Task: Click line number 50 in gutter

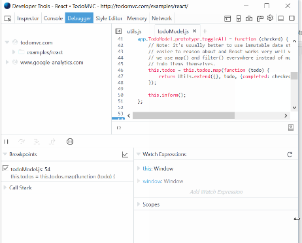Action: click(120, 95)
